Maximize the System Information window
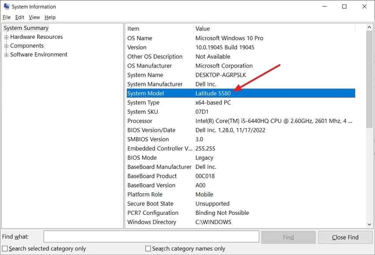This screenshot has height=255, width=375. click(345, 7)
